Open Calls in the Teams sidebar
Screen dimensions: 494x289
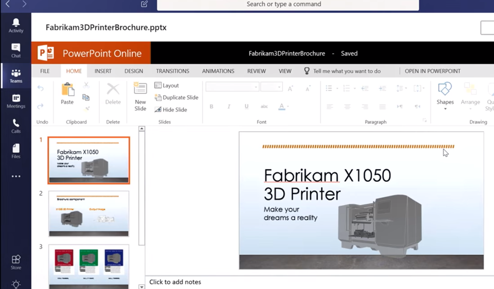coord(16,126)
